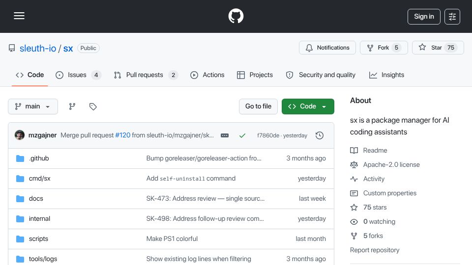This screenshot has width=472, height=265.
Task: Click the Go to file button
Action: (x=258, y=106)
